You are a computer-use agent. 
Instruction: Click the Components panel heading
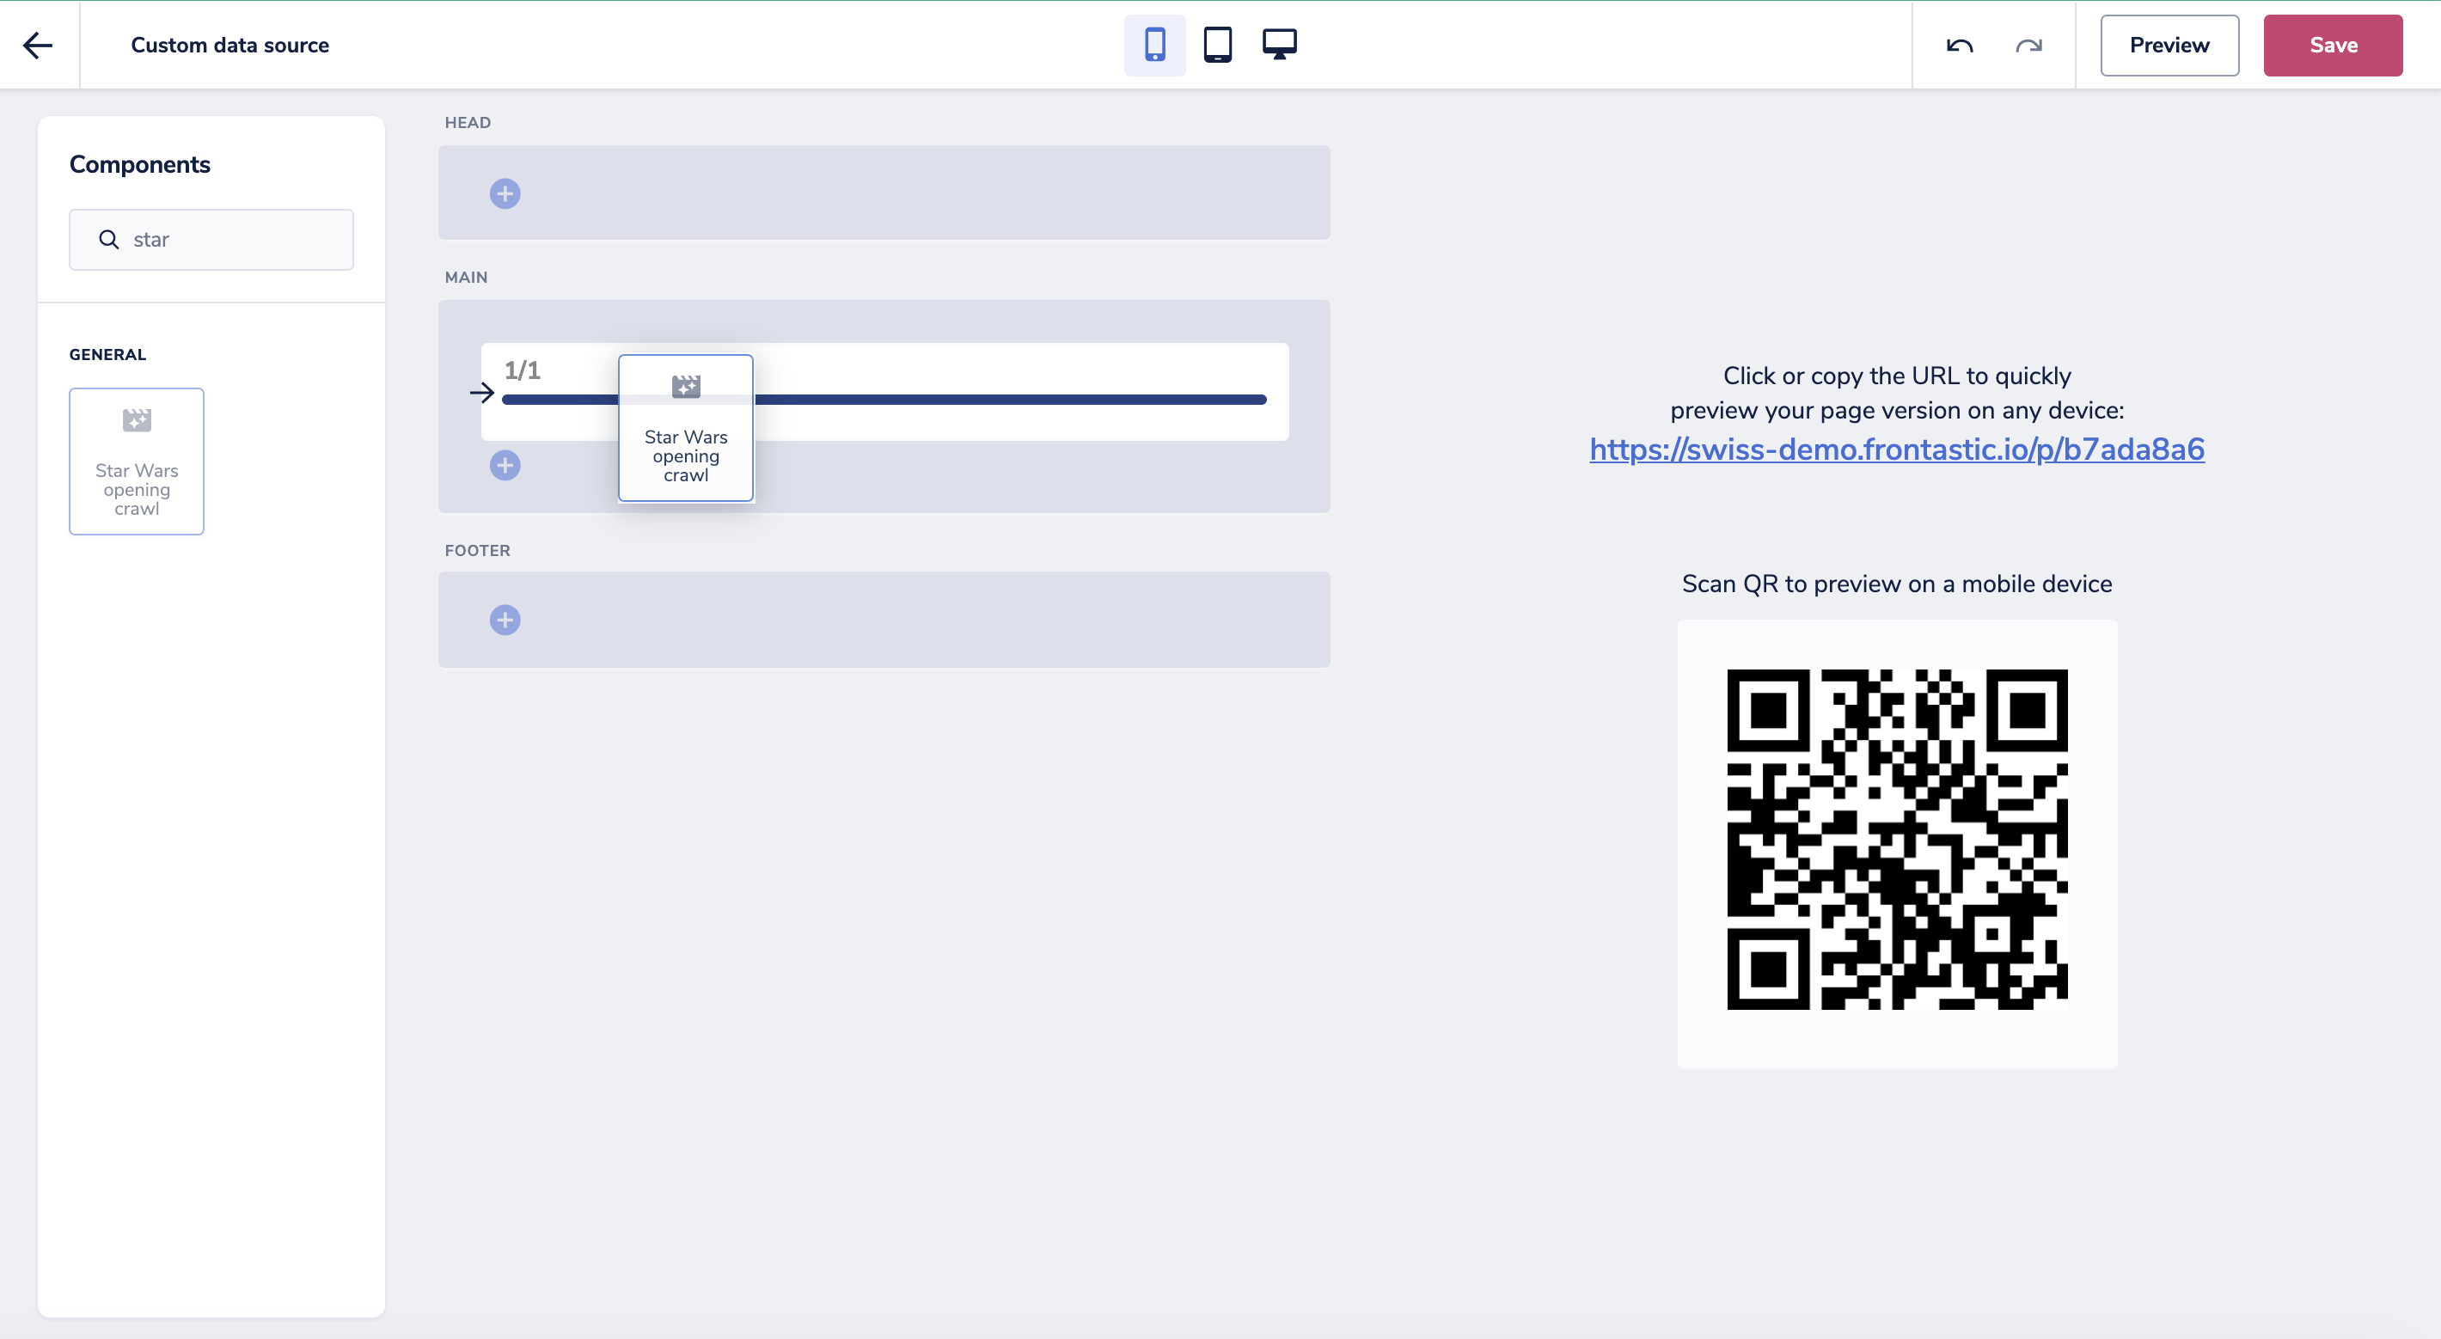[140, 165]
